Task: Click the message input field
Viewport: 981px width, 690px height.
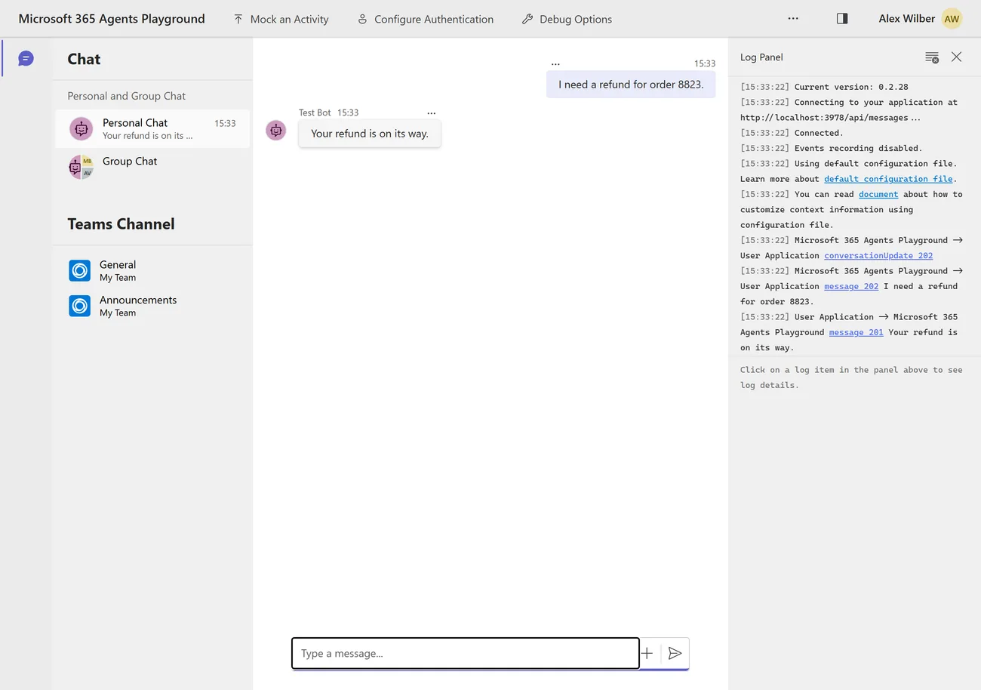Action: [x=465, y=654]
